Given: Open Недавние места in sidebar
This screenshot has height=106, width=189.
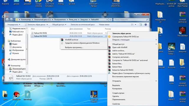Looking at the screenshot, I should coord(17,29).
